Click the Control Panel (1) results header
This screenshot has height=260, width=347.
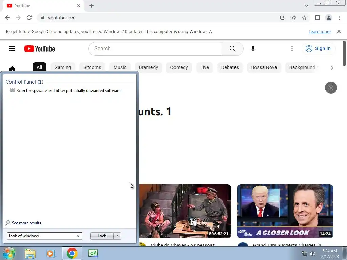pyautogui.click(x=24, y=82)
